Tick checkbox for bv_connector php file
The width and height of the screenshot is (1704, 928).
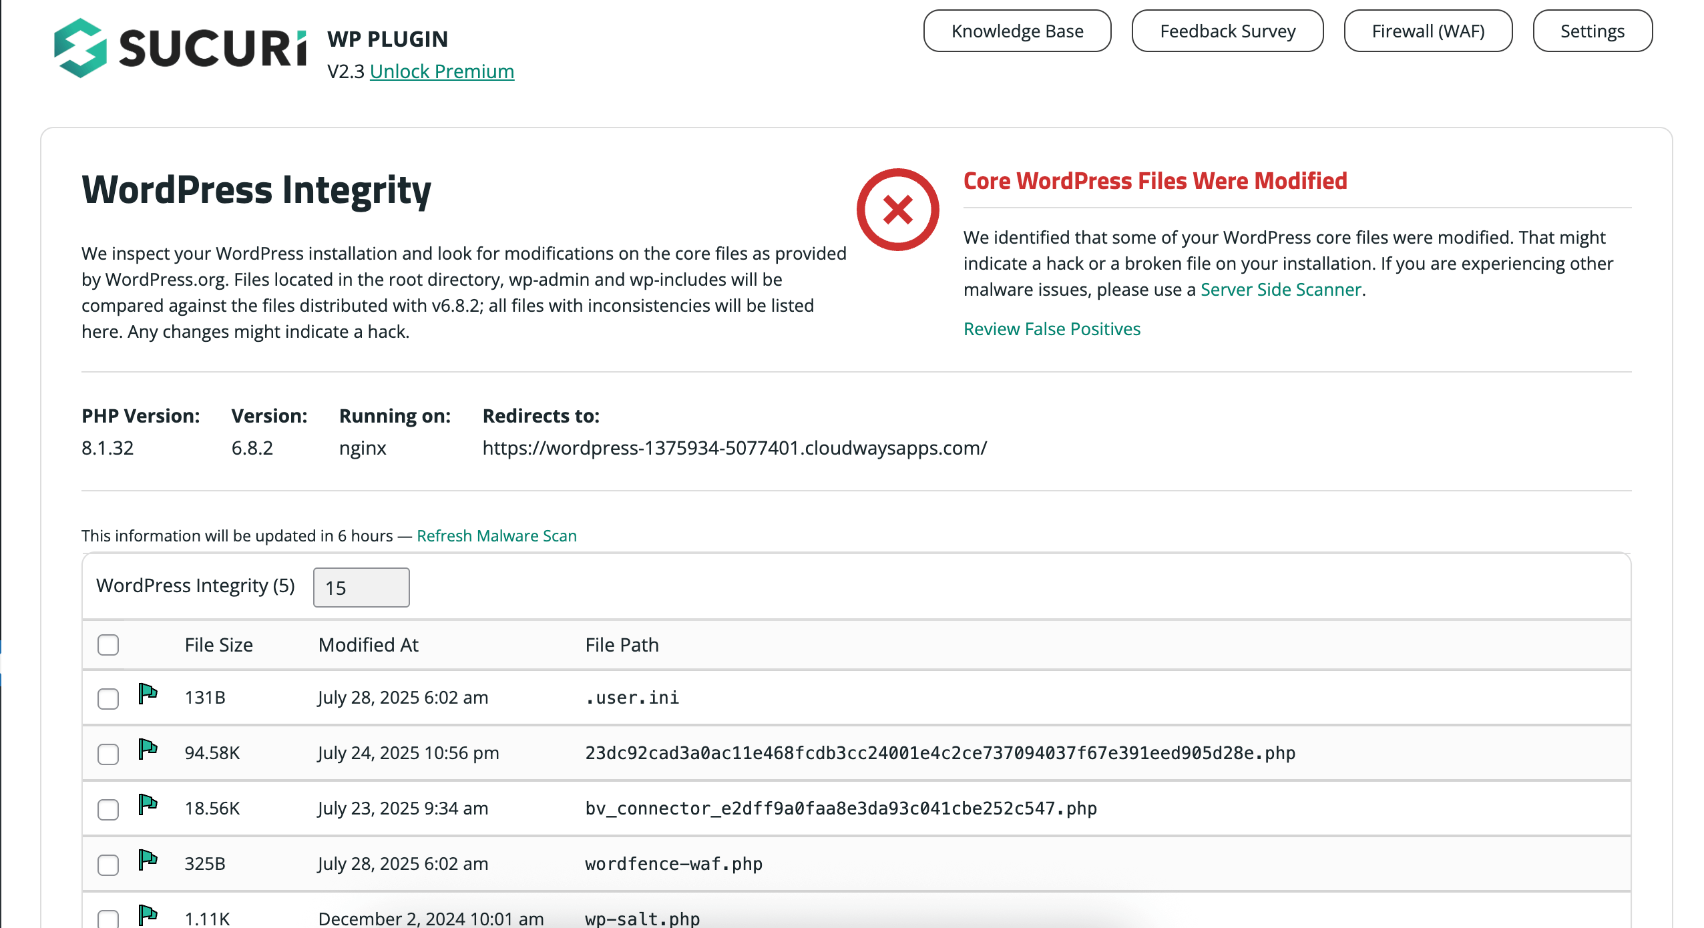(x=108, y=810)
